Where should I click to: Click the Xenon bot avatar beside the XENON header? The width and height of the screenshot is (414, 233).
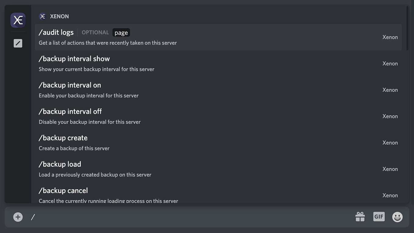42,16
